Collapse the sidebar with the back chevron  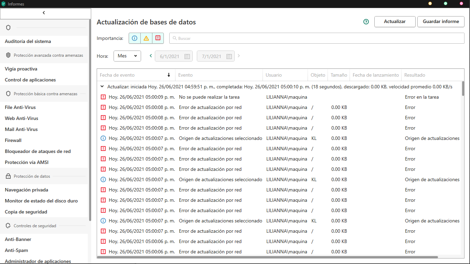pyautogui.click(x=44, y=13)
